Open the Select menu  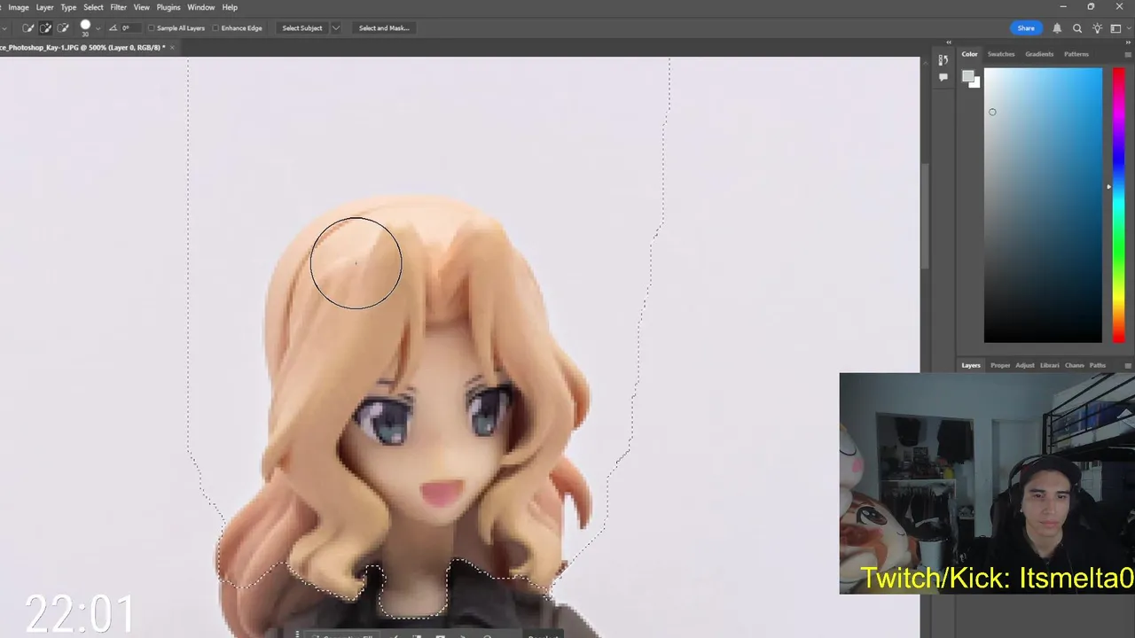[x=93, y=7]
